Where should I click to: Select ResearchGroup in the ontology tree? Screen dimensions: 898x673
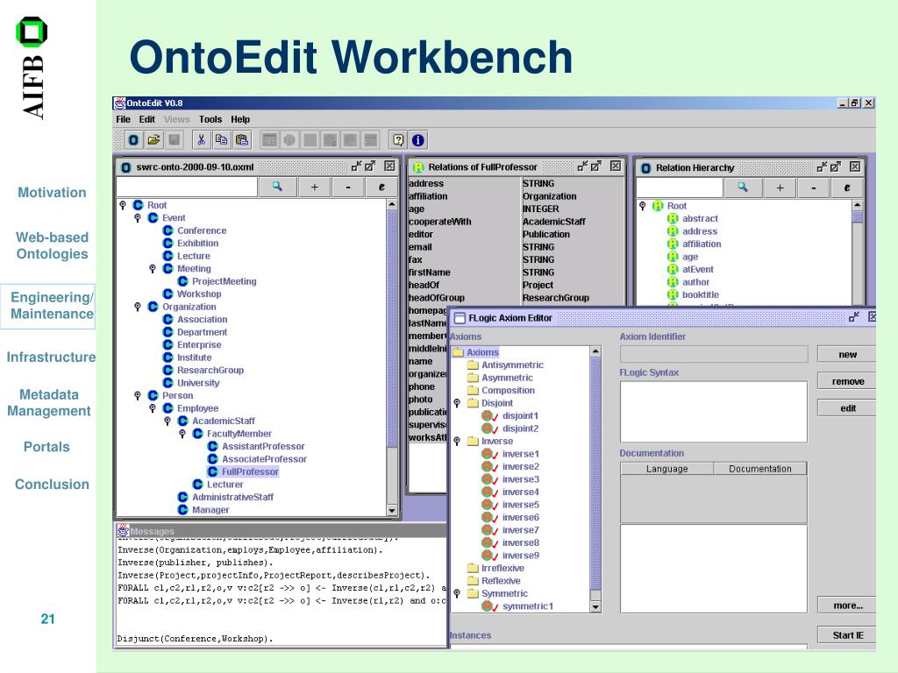point(210,370)
